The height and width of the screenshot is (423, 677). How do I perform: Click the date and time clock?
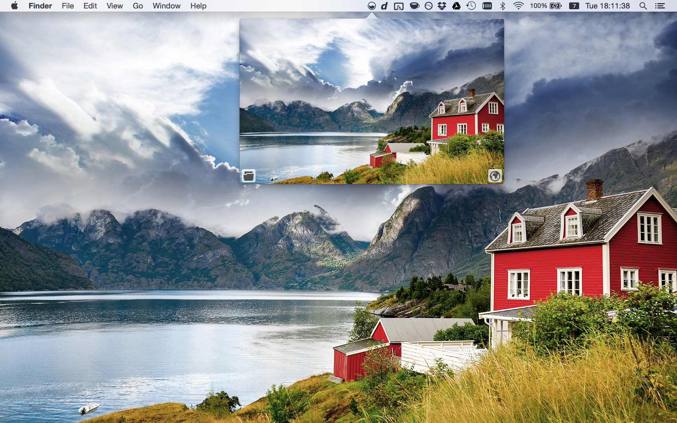point(607,6)
